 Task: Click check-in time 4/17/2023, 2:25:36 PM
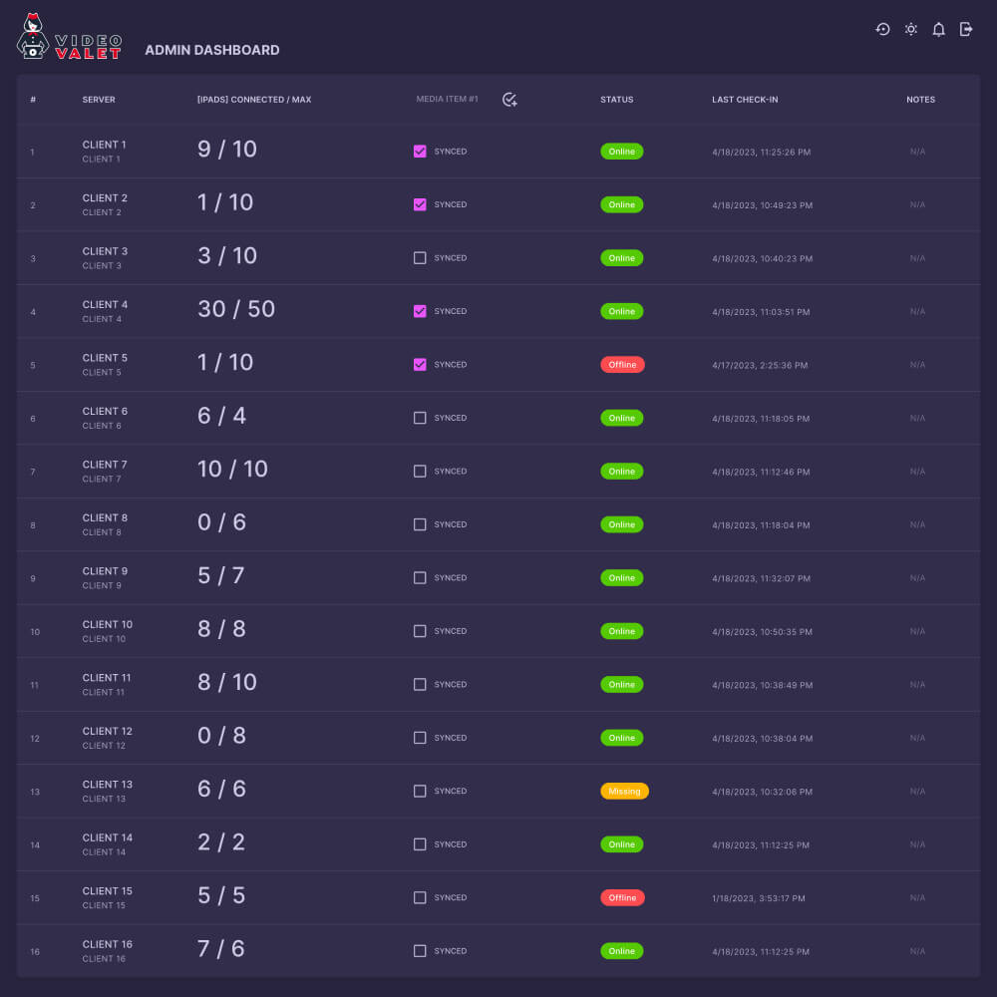pyautogui.click(x=760, y=366)
